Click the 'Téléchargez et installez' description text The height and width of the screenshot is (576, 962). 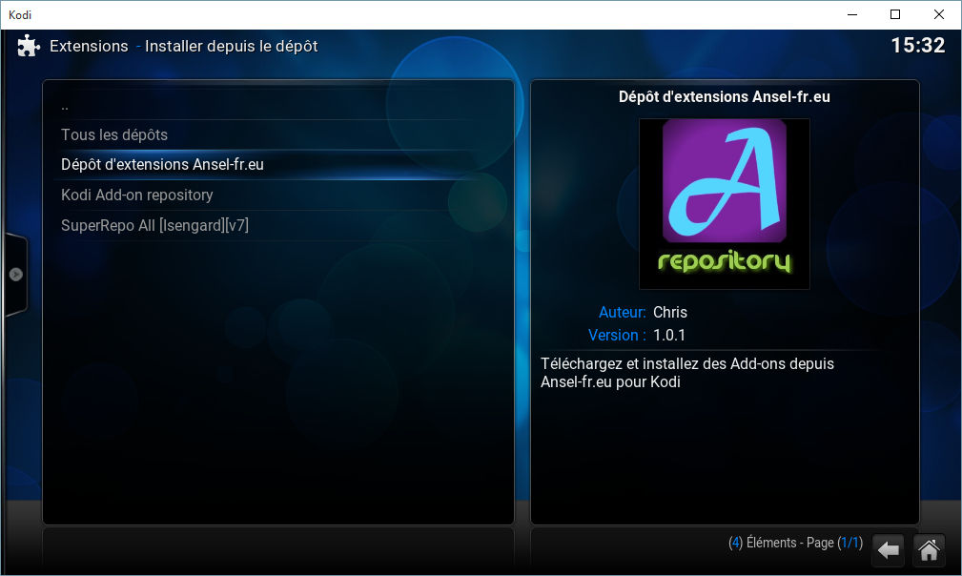(687, 372)
